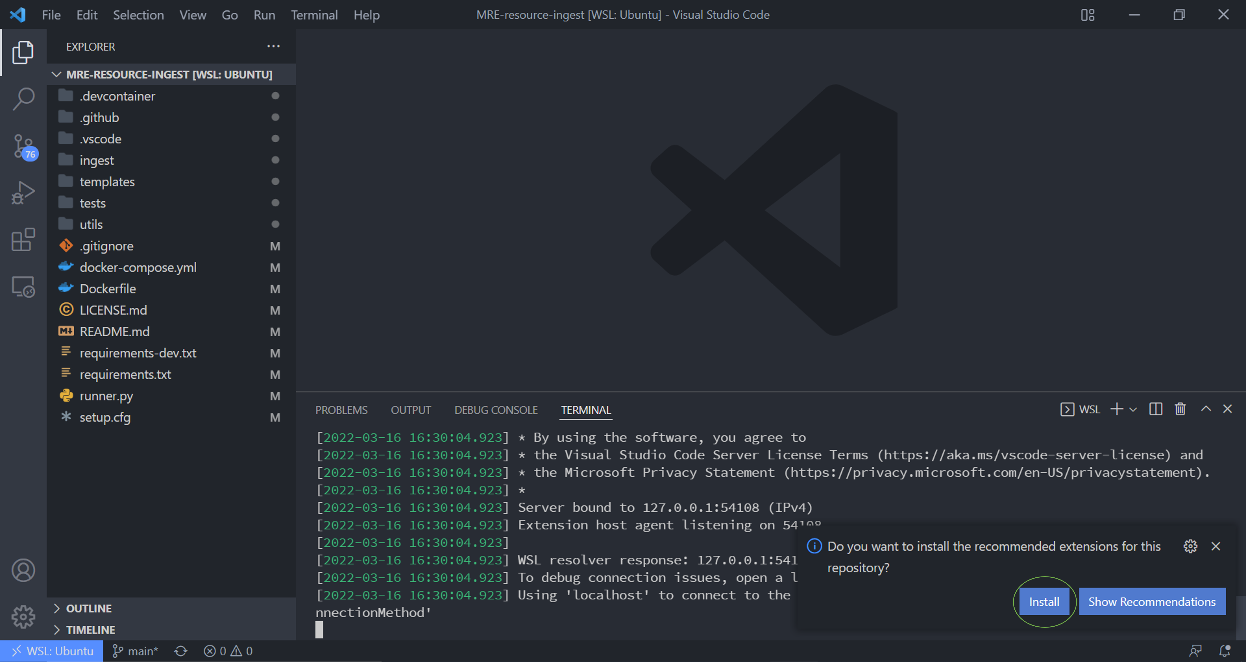Open Explorer views and more actions ellipsis
Image resolution: width=1246 pixels, height=662 pixels.
point(273,46)
